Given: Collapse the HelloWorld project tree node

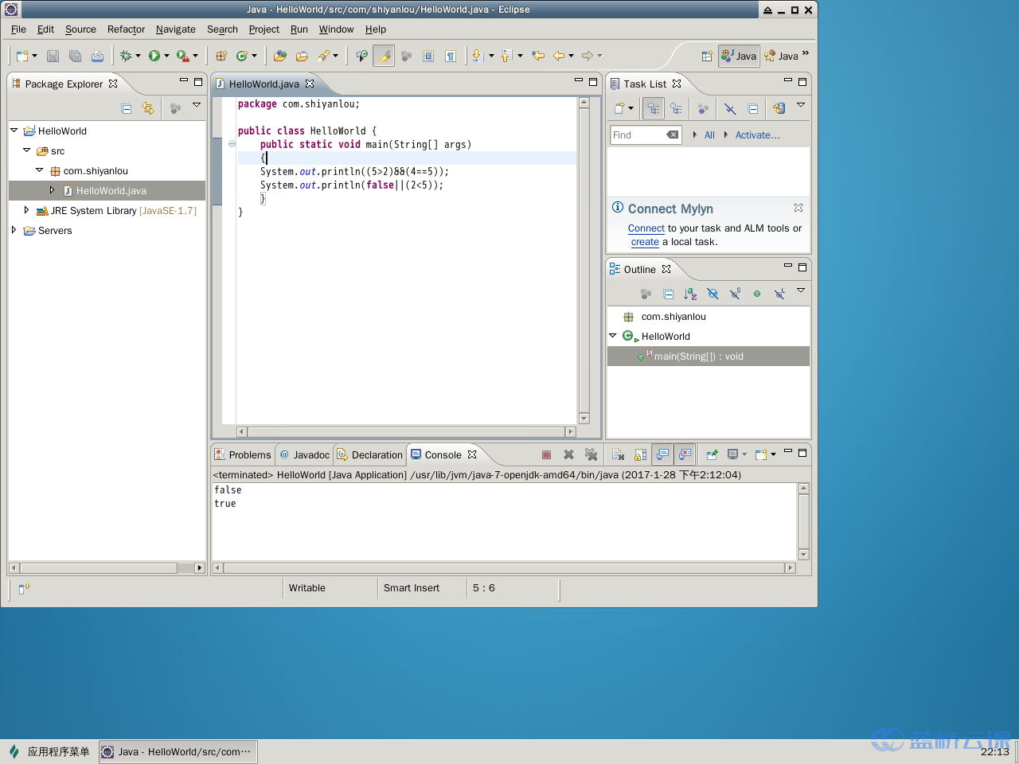Looking at the screenshot, I should [x=14, y=131].
